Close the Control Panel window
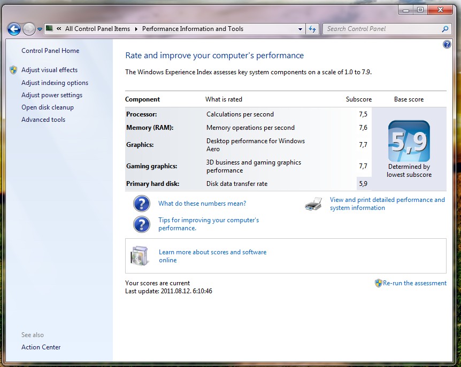The width and height of the screenshot is (461, 367). tap(440, 10)
